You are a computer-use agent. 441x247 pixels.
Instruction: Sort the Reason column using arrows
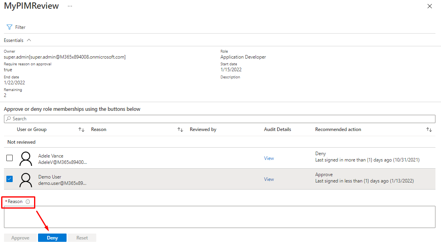click(180, 130)
